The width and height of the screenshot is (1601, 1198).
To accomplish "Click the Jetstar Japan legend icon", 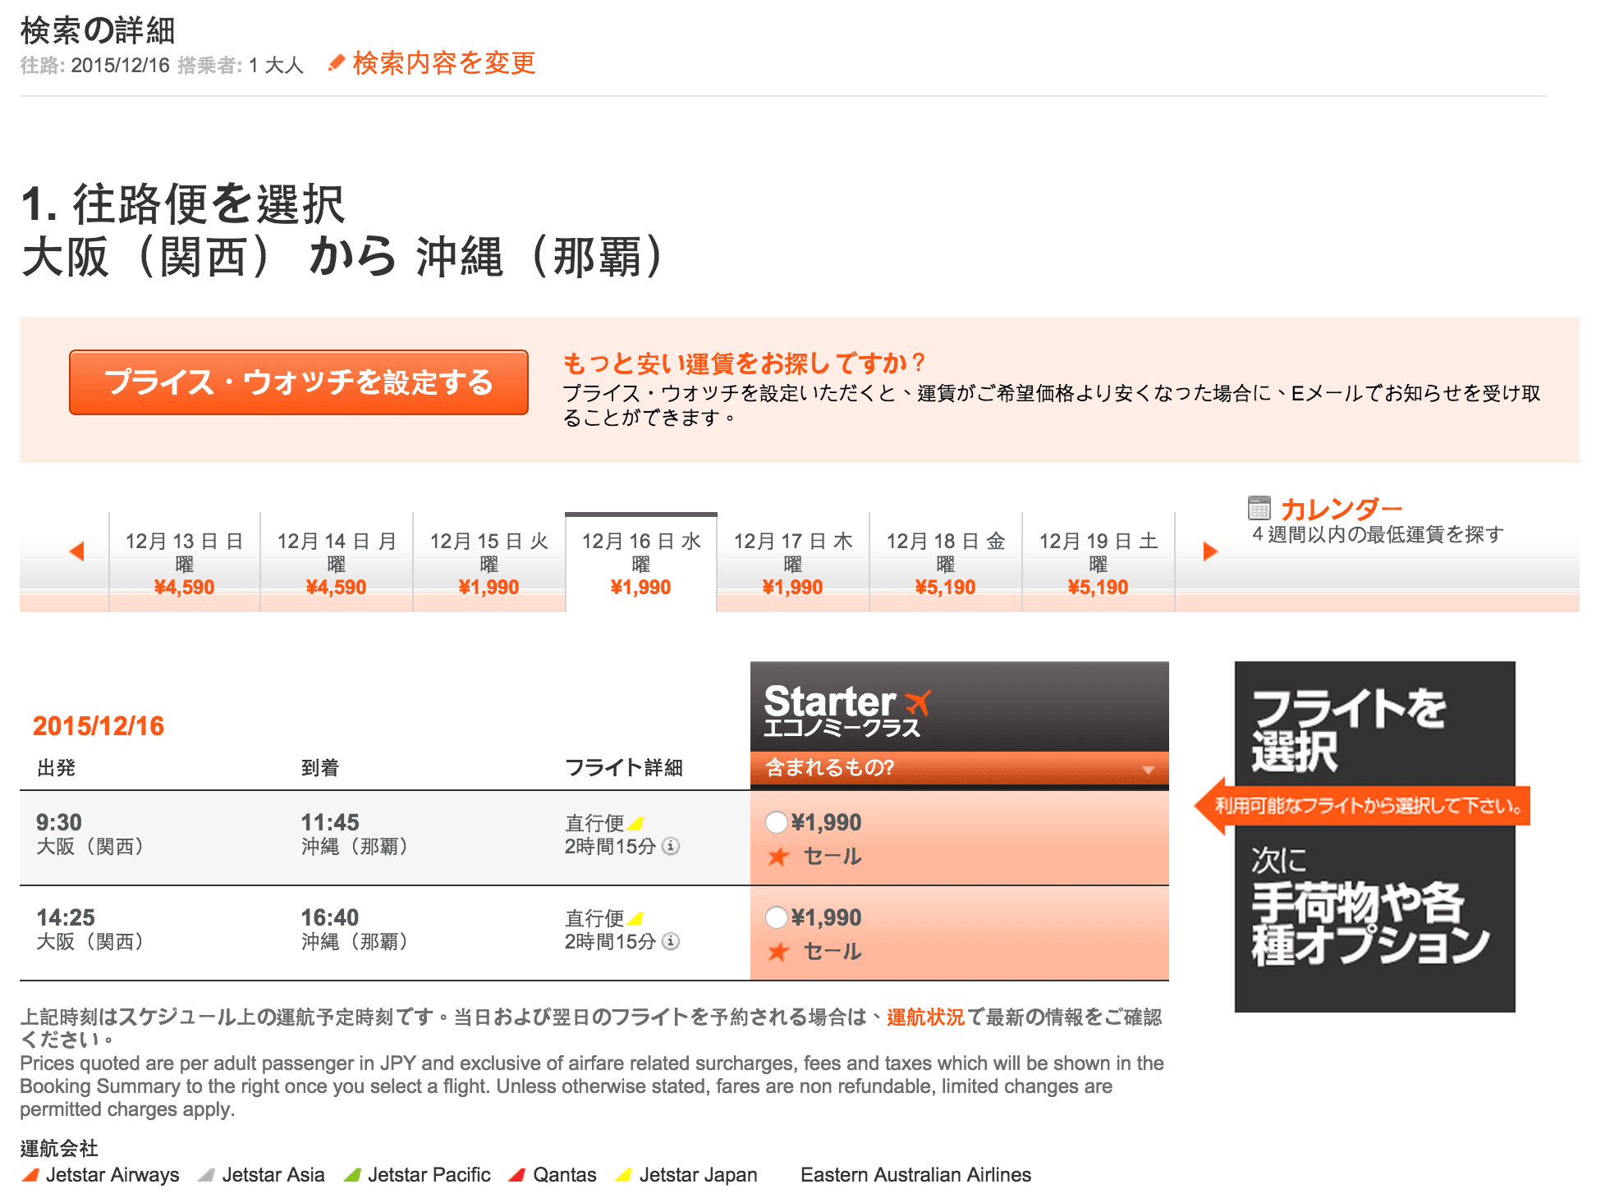I will (624, 1175).
